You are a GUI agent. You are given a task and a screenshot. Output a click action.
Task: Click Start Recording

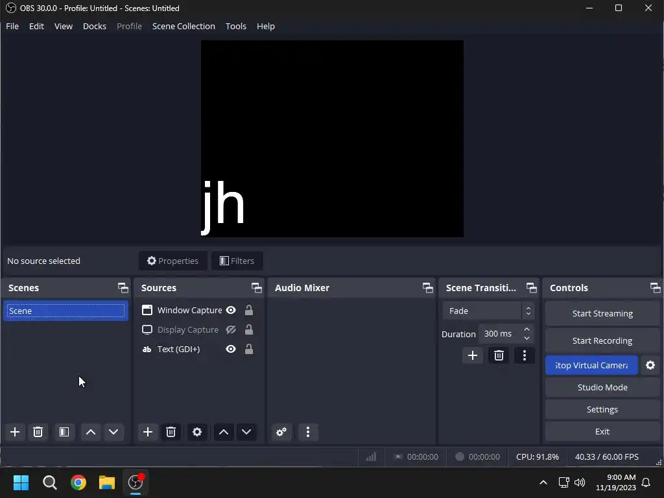tap(602, 340)
